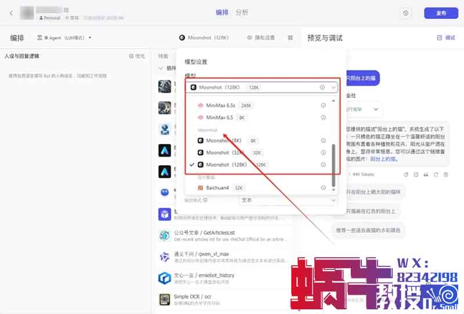Expand the model selector showing Moonshot (128K)
Viewport: 464px width, 314px height.
[261, 87]
